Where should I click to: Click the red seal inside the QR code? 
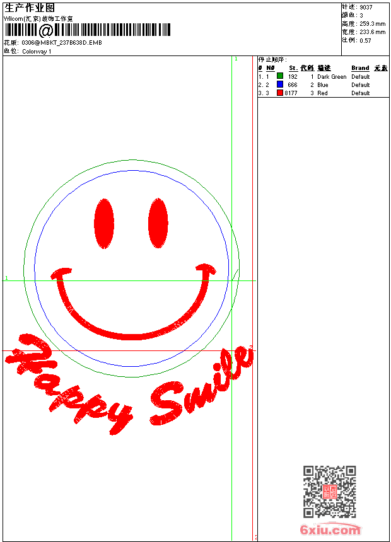point(329,492)
